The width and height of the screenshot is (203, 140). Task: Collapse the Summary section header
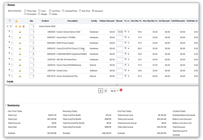(x=6, y=105)
